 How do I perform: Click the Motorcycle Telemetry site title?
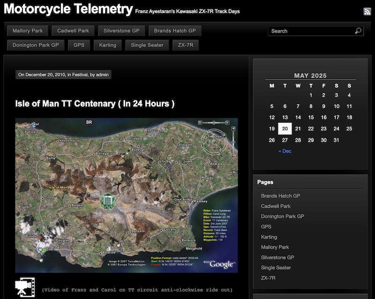tap(68, 9)
